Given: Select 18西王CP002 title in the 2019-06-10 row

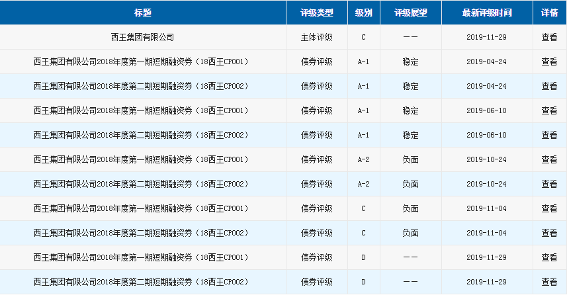Looking at the screenshot, I should pyautogui.click(x=141, y=135).
